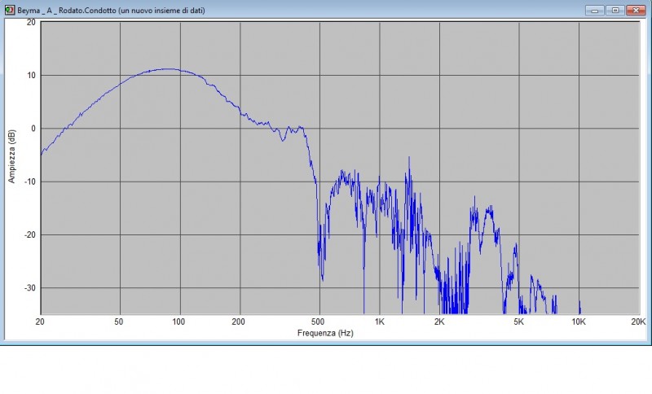The height and width of the screenshot is (394, 652).
Task: Click the '1K' frequency axis label
Action: [x=379, y=322]
